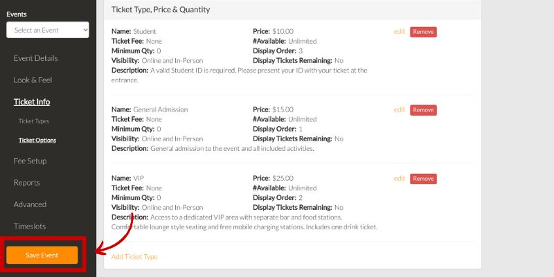Remove the VIP ticket type

point(423,179)
